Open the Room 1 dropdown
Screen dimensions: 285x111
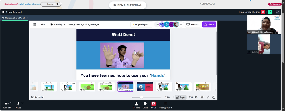coord(51,4)
